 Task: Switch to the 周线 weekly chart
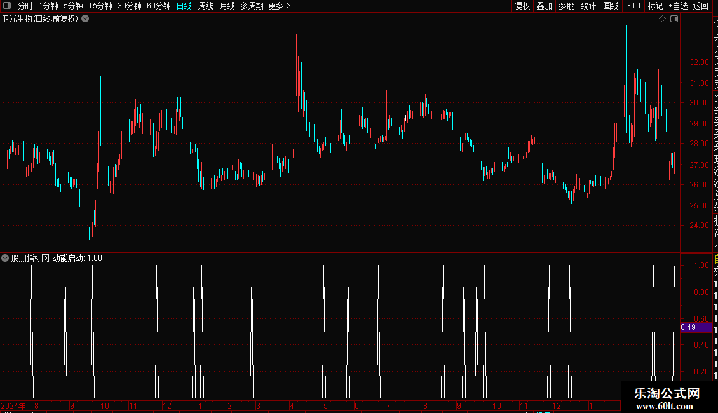tap(206, 6)
